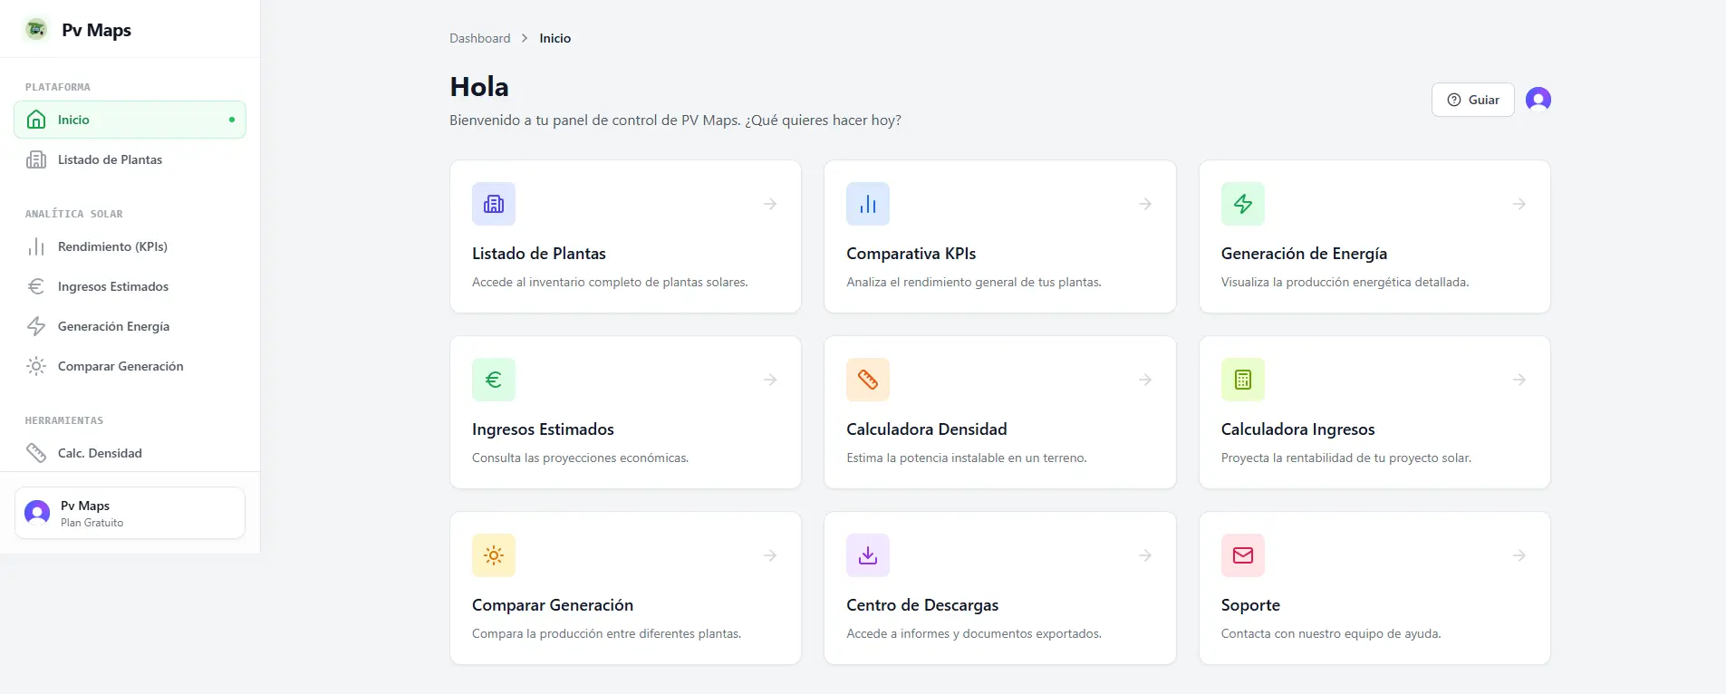The width and height of the screenshot is (1726, 694).
Task: Open Generación Energía in the sidebar
Action: [x=130, y=326]
